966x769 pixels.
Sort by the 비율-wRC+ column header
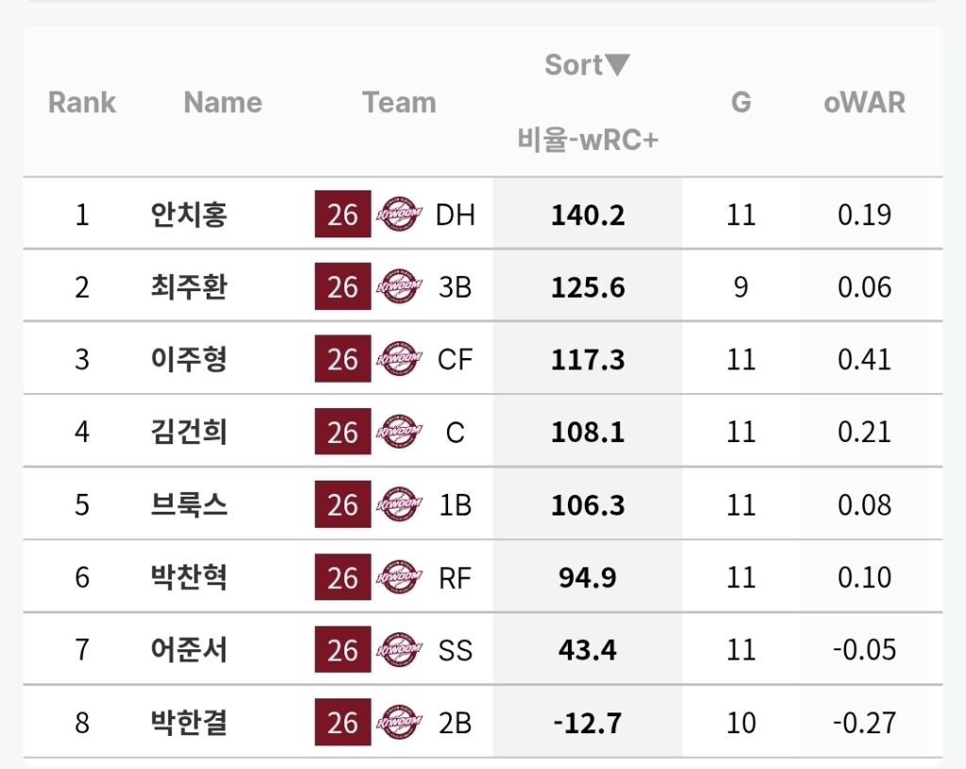[x=587, y=140]
